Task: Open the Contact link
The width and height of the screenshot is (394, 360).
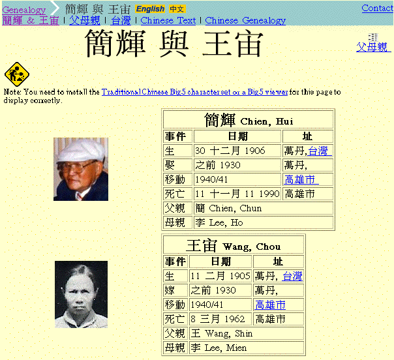Action: click(x=377, y=8)
